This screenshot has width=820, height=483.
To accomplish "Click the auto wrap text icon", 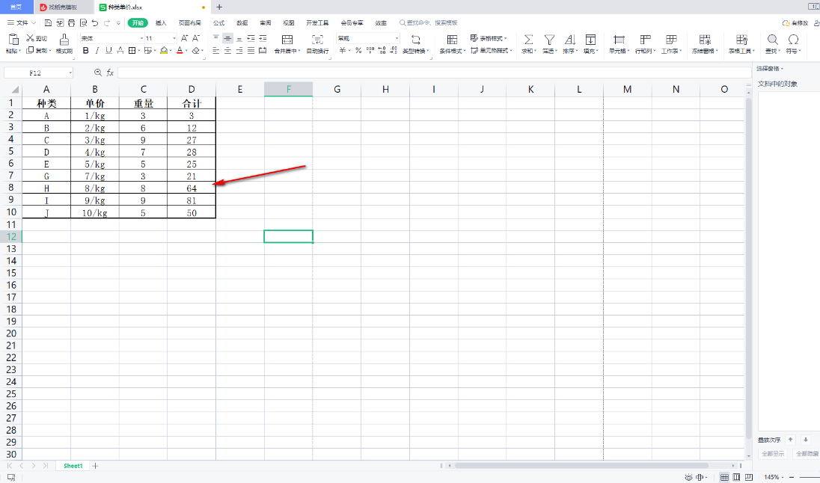I will [317, 40].
